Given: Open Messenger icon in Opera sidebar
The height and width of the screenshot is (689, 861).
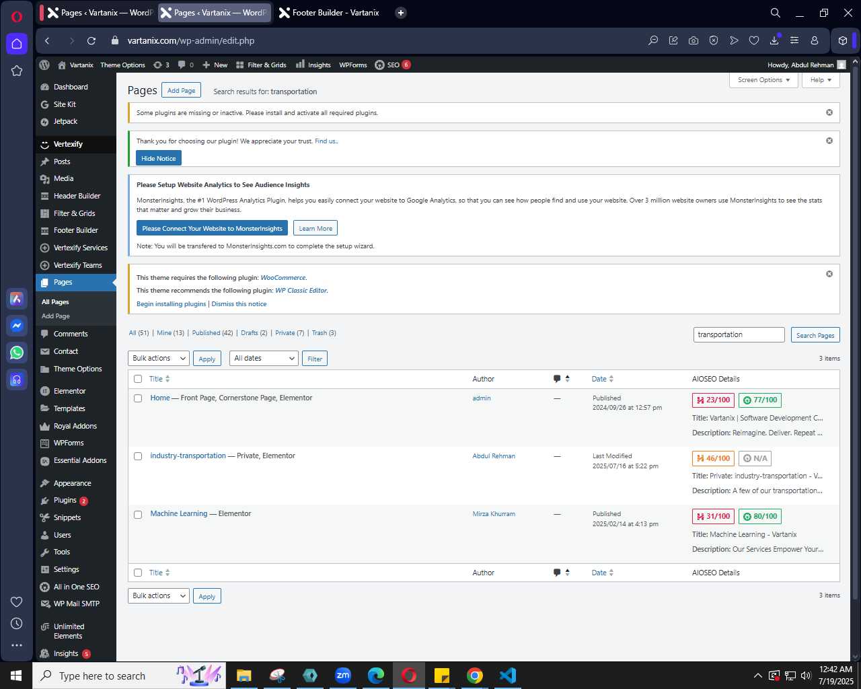Looking at the screenshot, I should pyautogui.click(x=17, y=326).
